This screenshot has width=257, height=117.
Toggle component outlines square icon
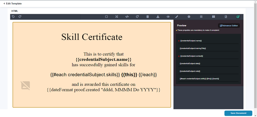pyautogui.click(x=106, y=17)
